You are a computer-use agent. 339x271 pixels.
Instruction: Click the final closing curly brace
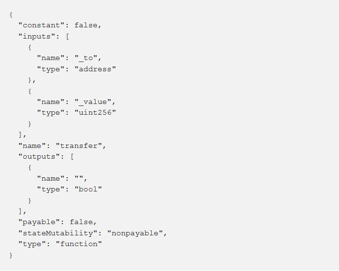[11, 255]
